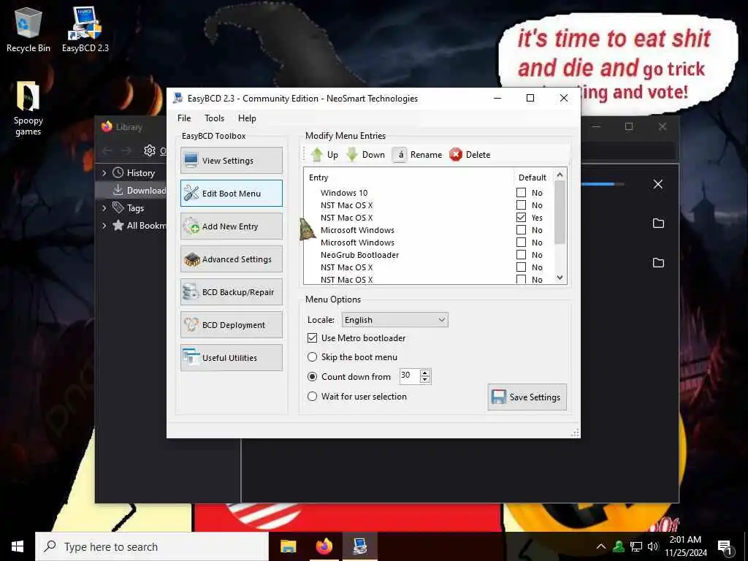Click the red Delete entry icon
The height and width of the screenshot is (561, 748).
[456, 155]
